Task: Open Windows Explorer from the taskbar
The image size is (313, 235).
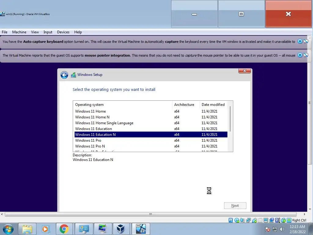Action: tap(27, 229)
